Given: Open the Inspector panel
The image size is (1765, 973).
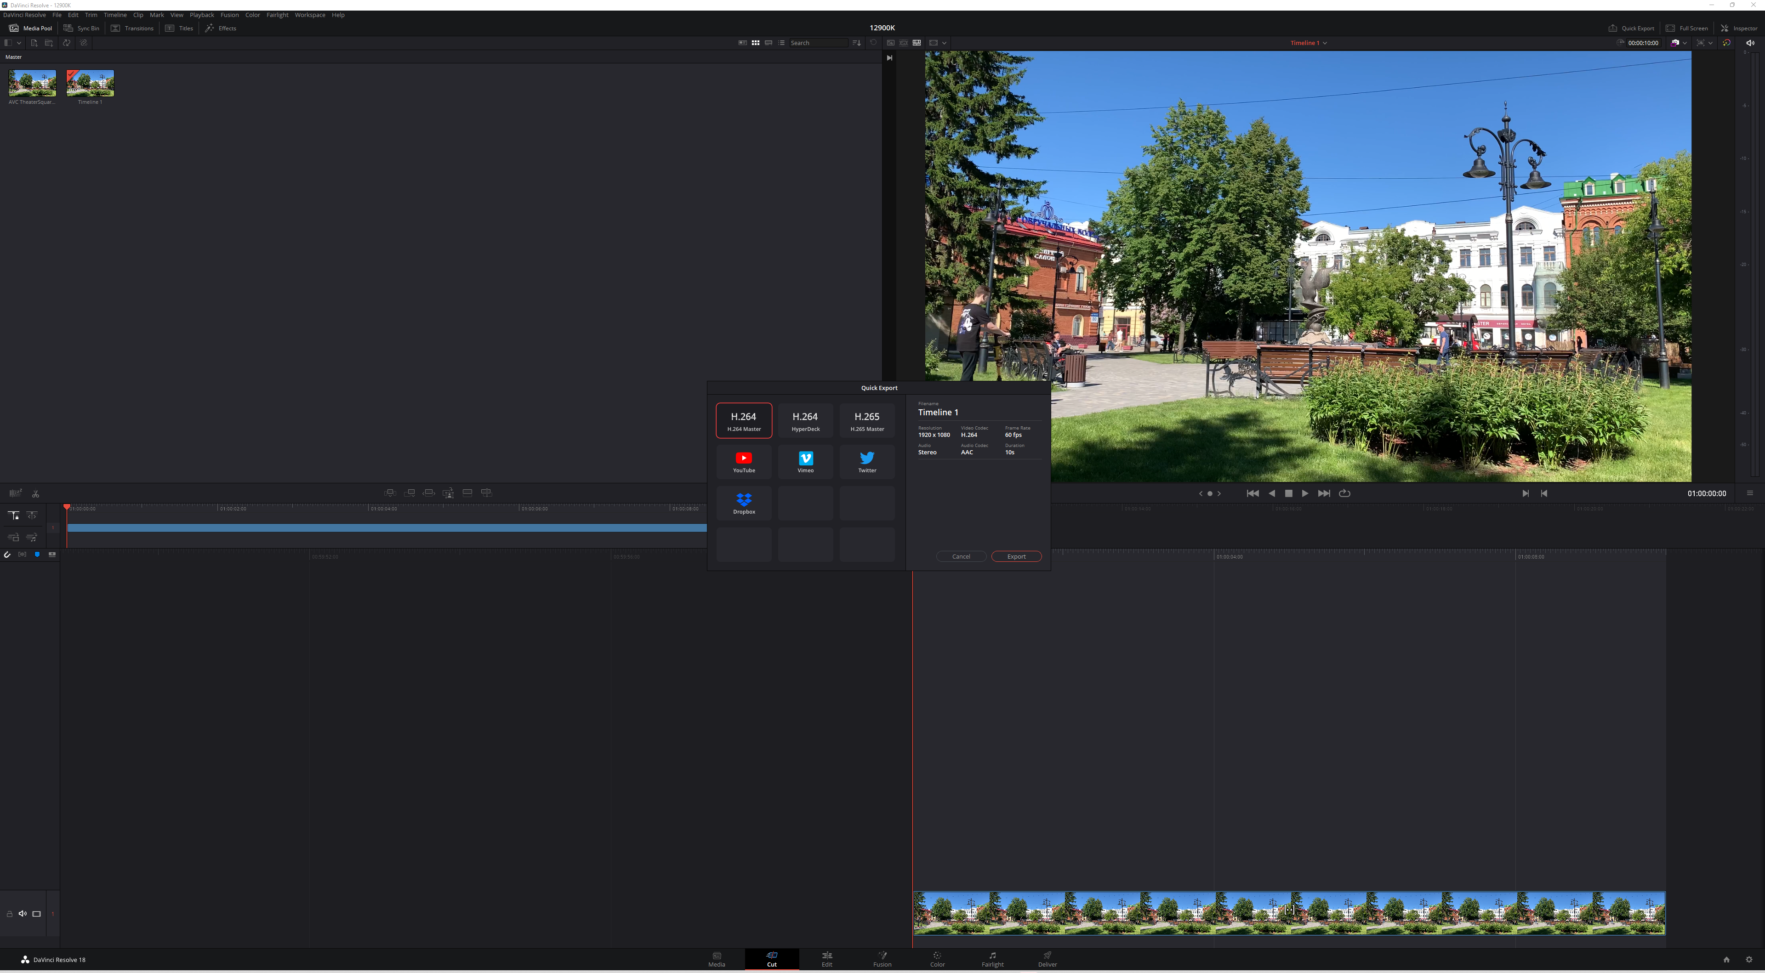Looking at the screenshot, I should (1739, 28).
